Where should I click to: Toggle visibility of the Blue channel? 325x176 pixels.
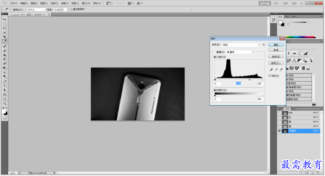click(x=280, y=126)
